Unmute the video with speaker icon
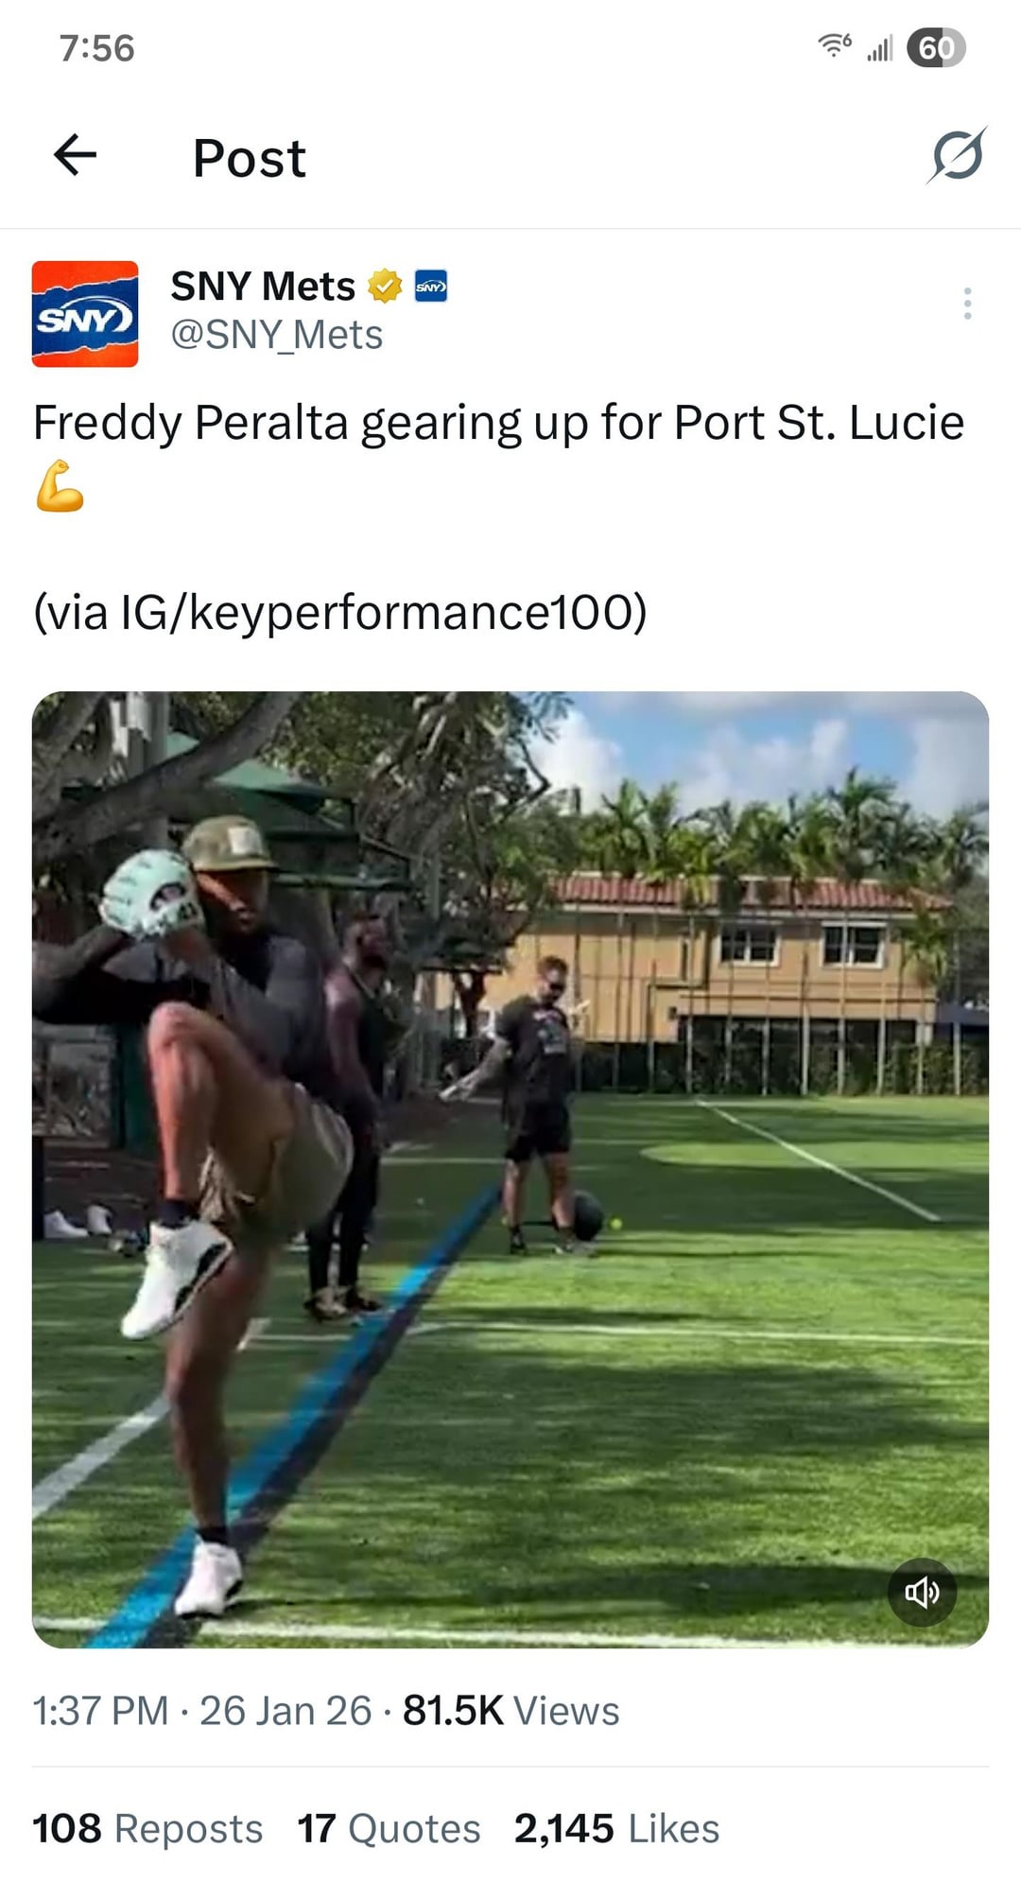Screen dimensions: 1021x1882 pos(922,1593)
